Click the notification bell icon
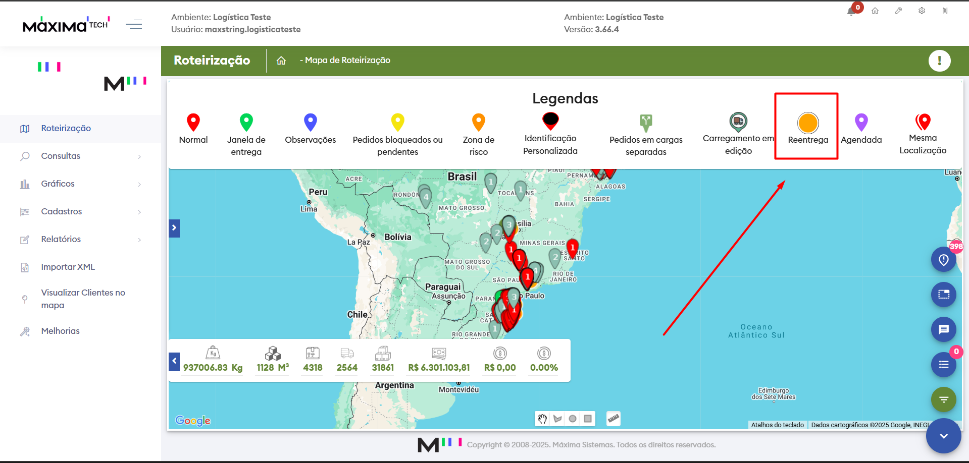Image resolution: width=969 pixels, height=463 pixels. pyautogui.click(x=851, y=11)
